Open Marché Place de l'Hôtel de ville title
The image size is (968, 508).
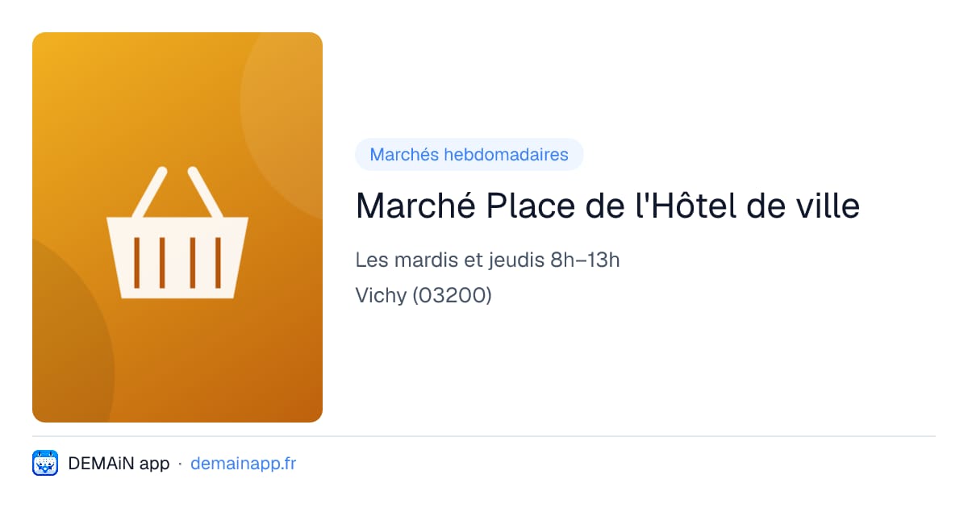click(607, 206)
